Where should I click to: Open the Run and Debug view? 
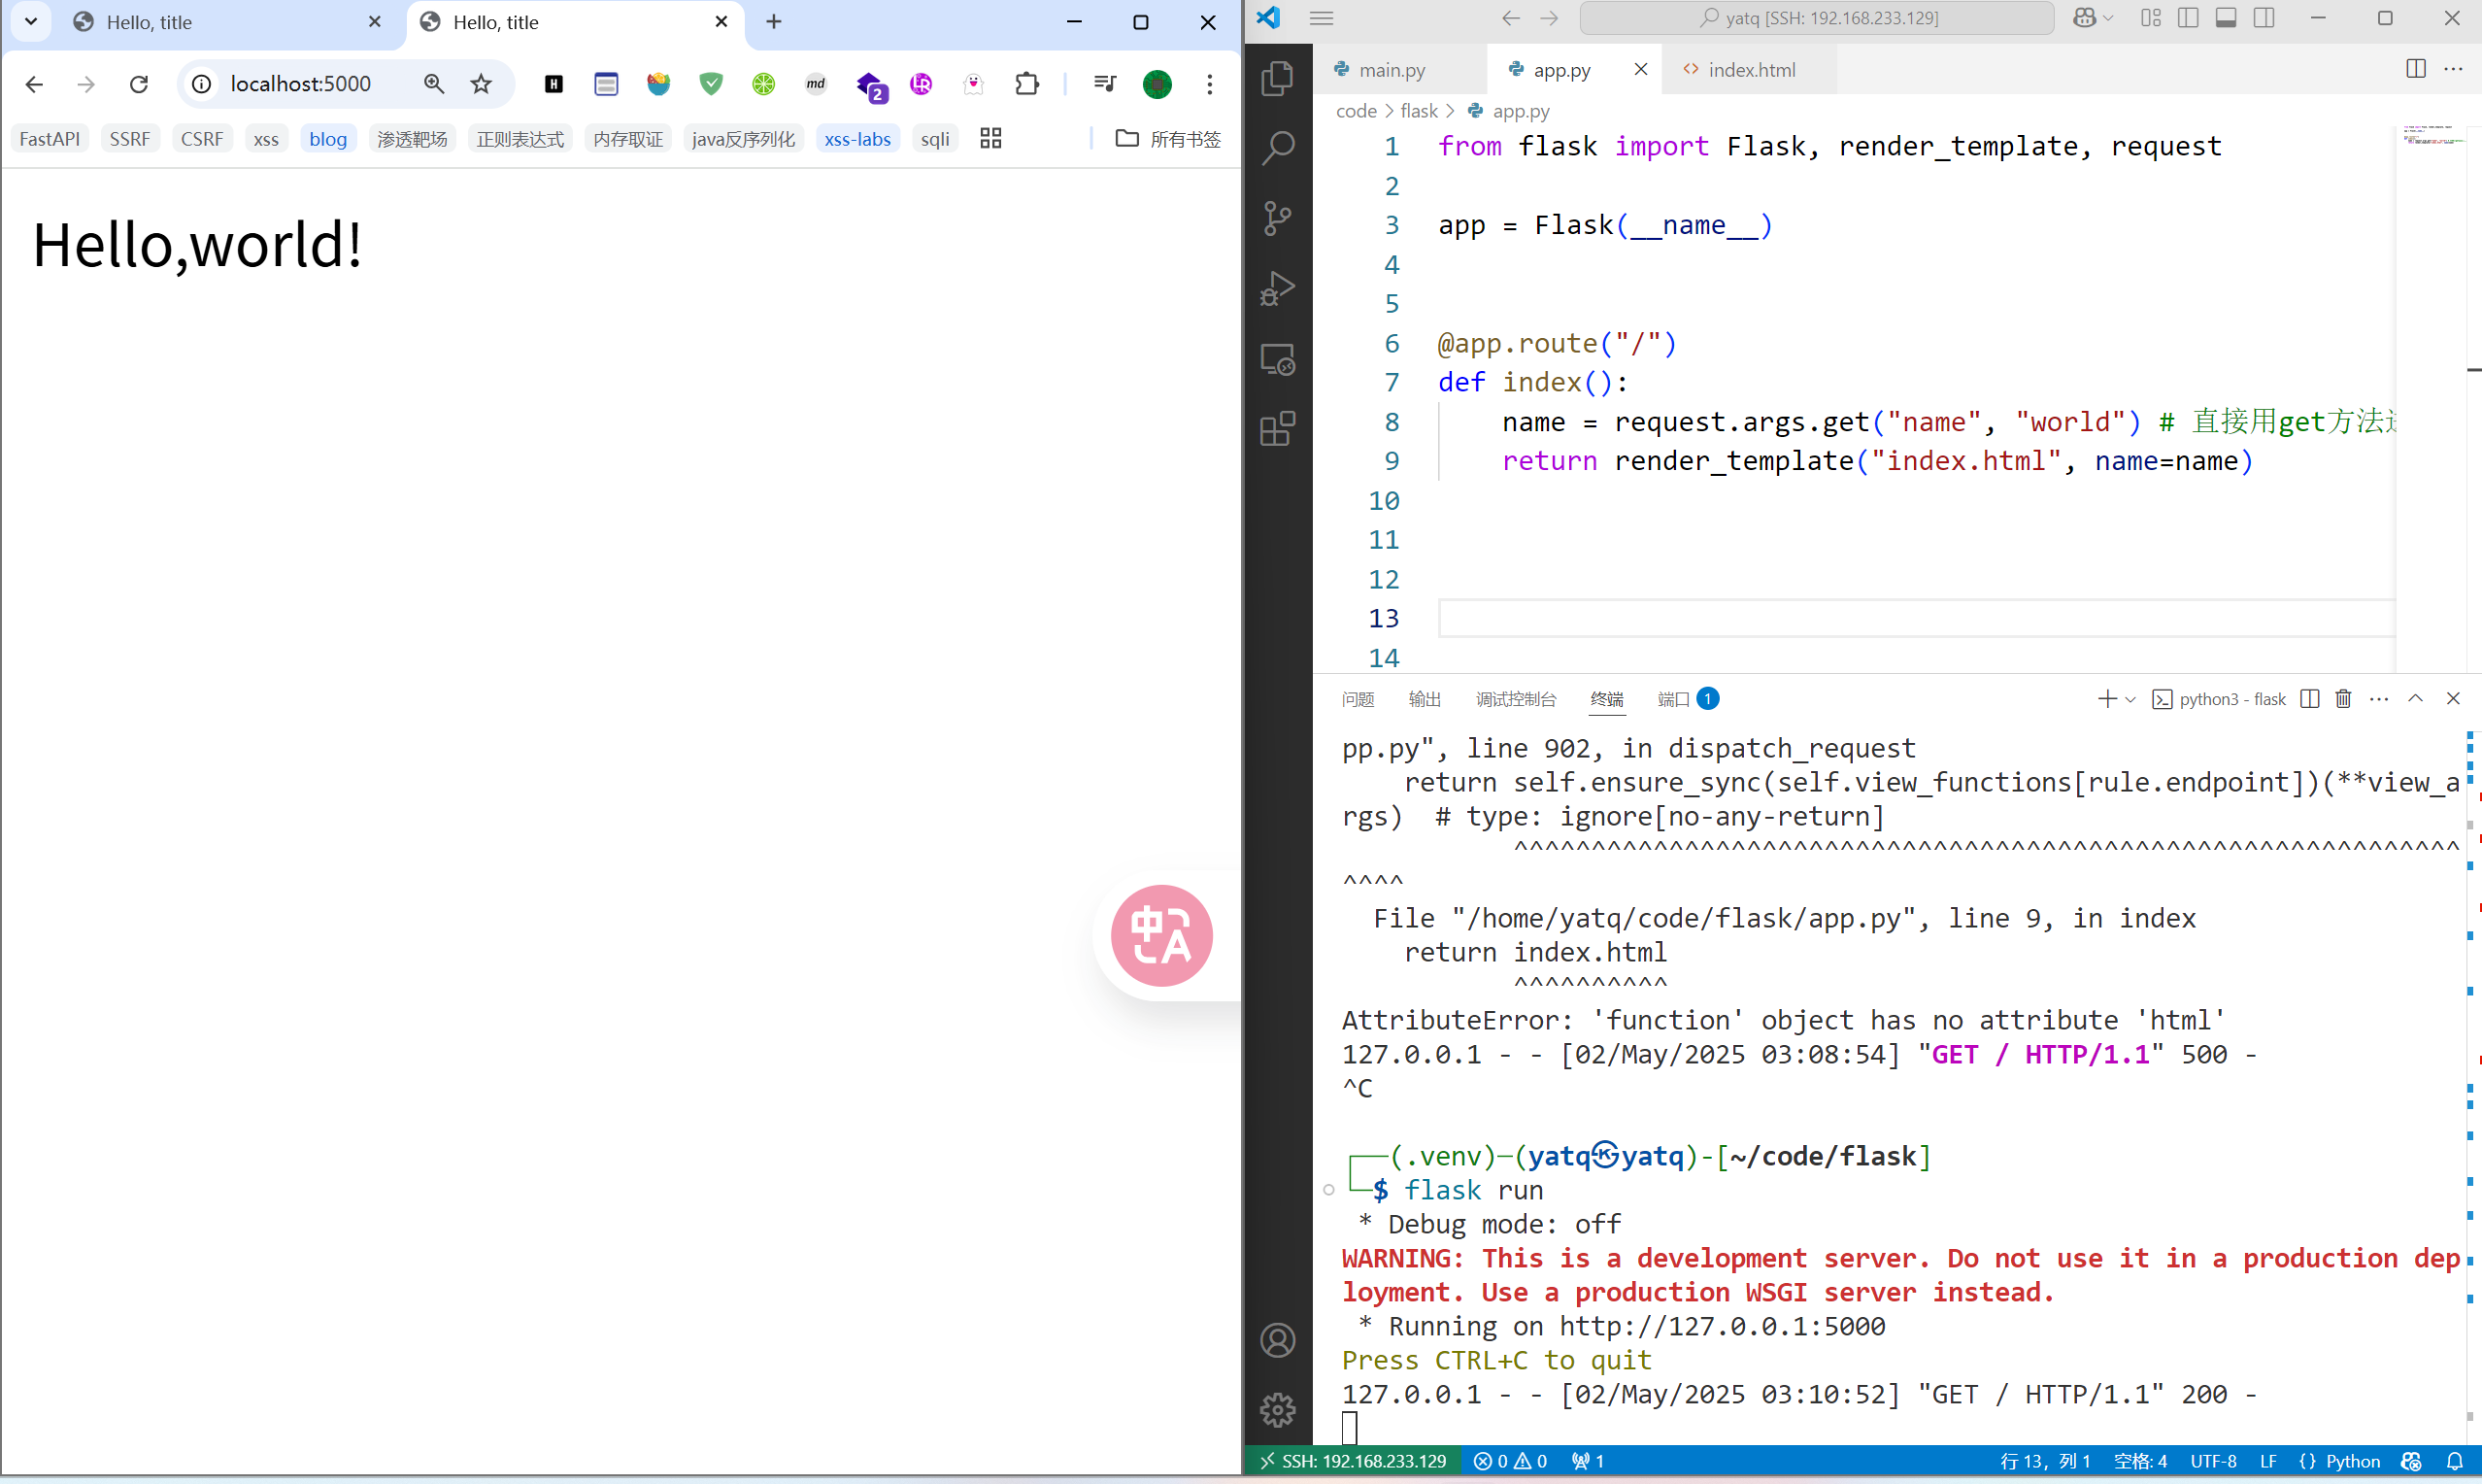pyautogui.click(x=1278, y=289)
